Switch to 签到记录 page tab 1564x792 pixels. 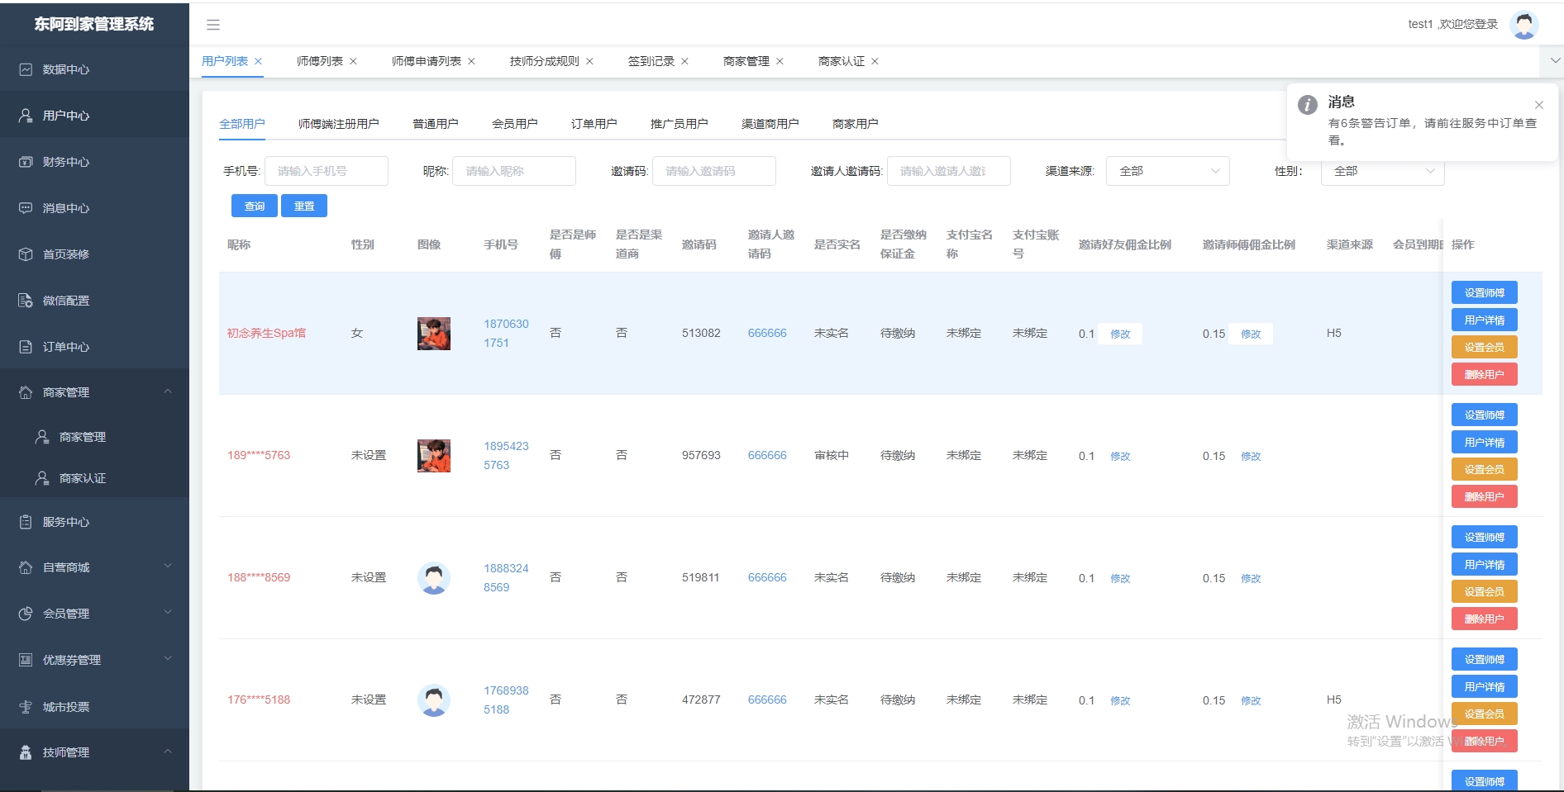[x=651, y=61]
